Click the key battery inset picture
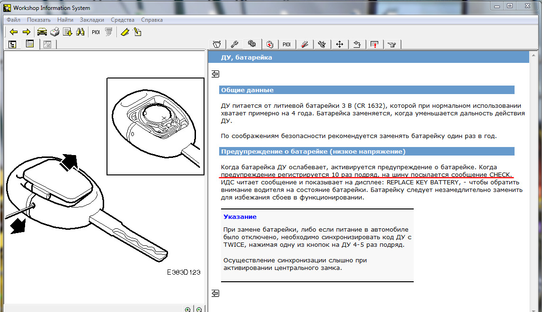The image size is (542, 312). pyautogui.click(x=156, y=126)
